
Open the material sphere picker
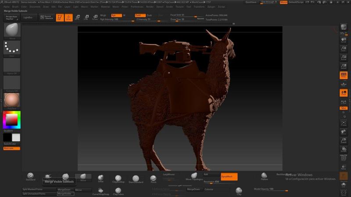(x=12, y=100)
